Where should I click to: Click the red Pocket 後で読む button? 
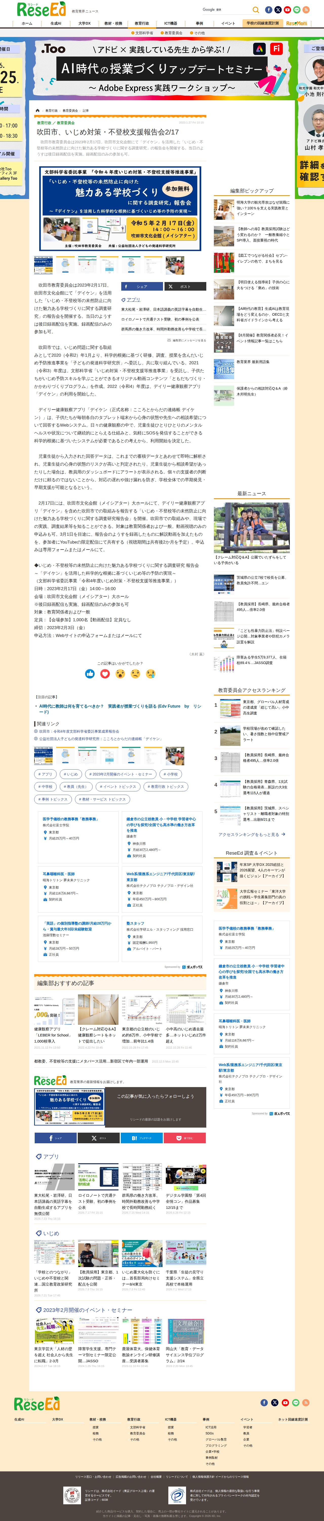(185, 1138)
